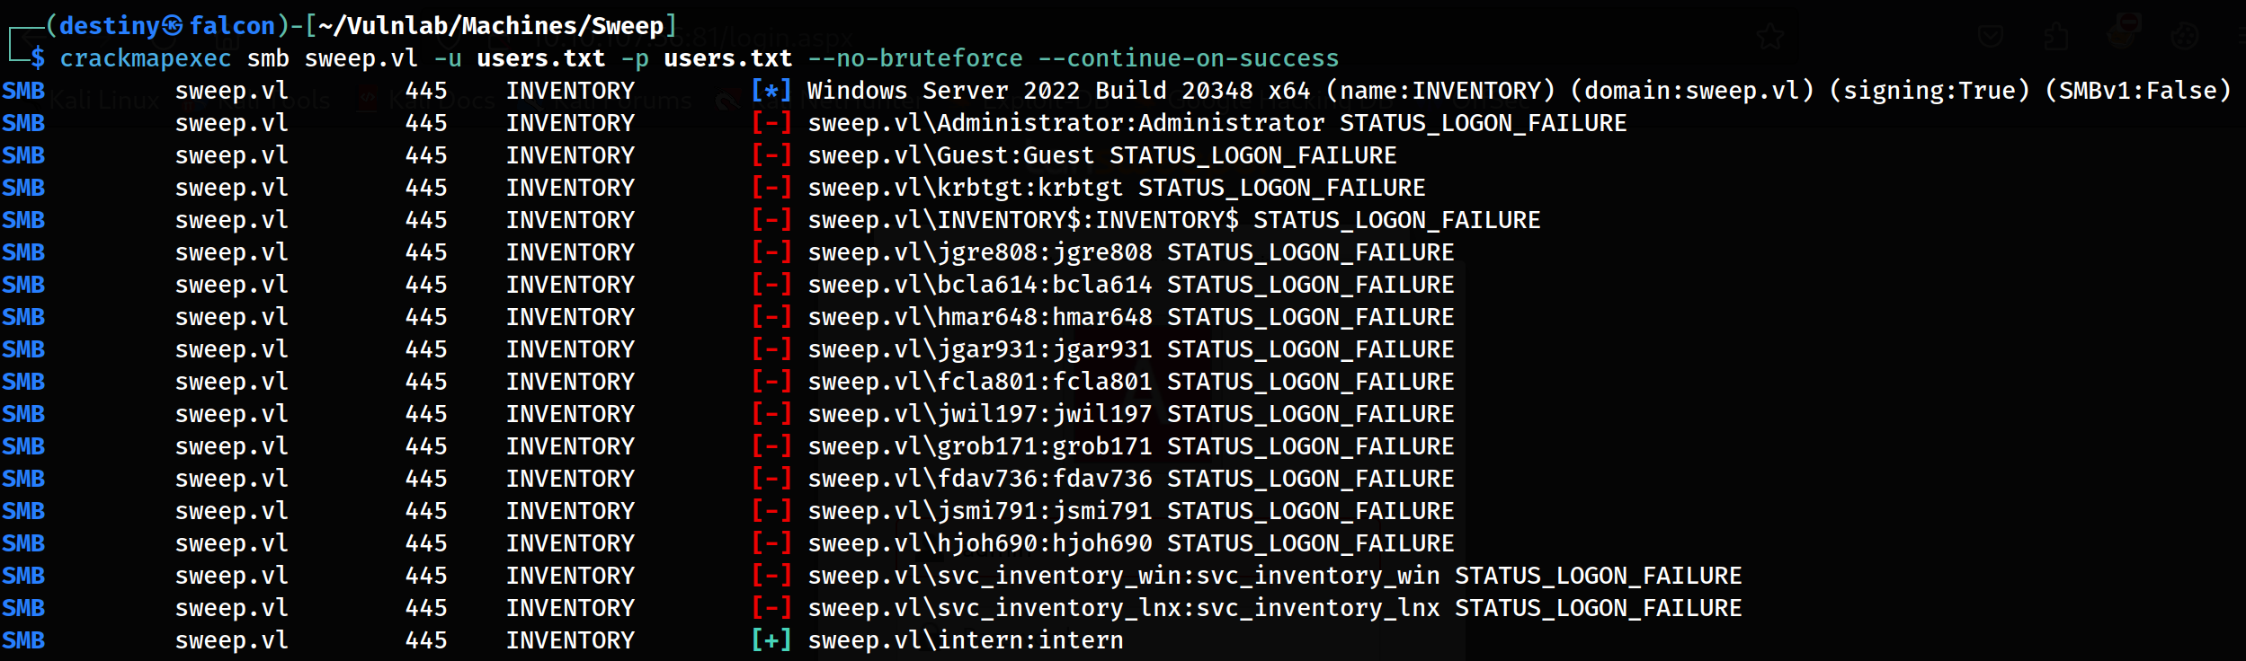Click the --no-bruteforce flag
Image resolution: width=2246 pixels, height=661 pixels.
(x=914, y=58)
